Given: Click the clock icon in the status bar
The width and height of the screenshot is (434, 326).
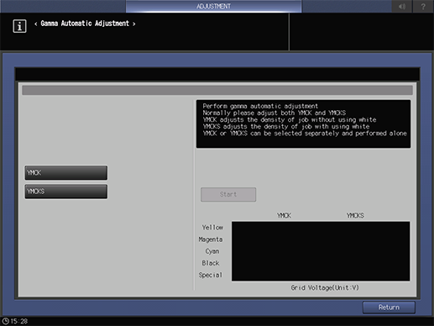Looking at the screenshot, I should pyautogui.click(x=5, y=321).
